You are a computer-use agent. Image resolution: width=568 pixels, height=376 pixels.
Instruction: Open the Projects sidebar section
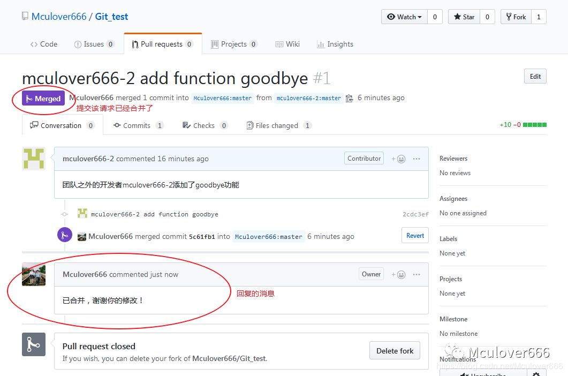[451, 279]
